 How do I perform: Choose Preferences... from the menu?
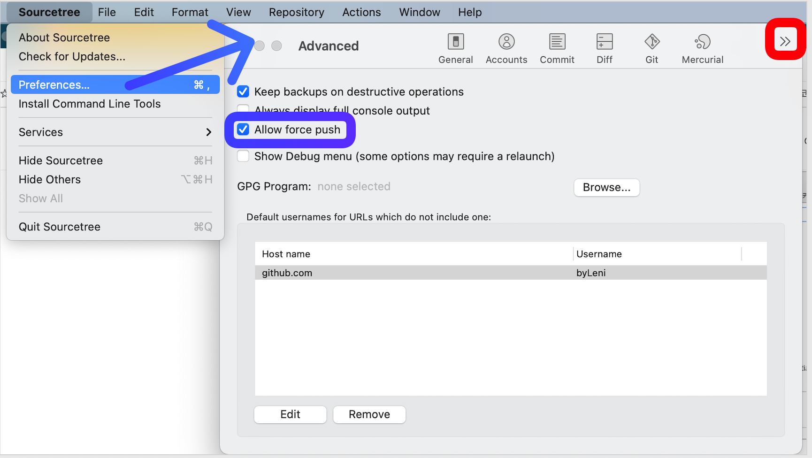pos(115,84)
